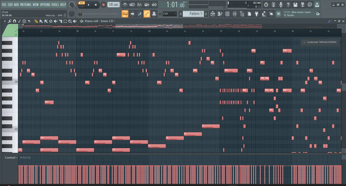Toggle wait for input to start playing
The image size is (346, 186).
pyautogui.click(x=132, y=4)
